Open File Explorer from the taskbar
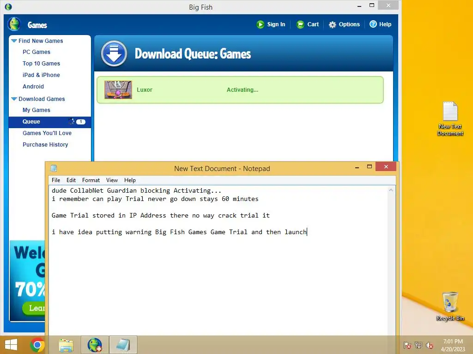The height and width of the screenshot is (354, 473). coord(66,345)
